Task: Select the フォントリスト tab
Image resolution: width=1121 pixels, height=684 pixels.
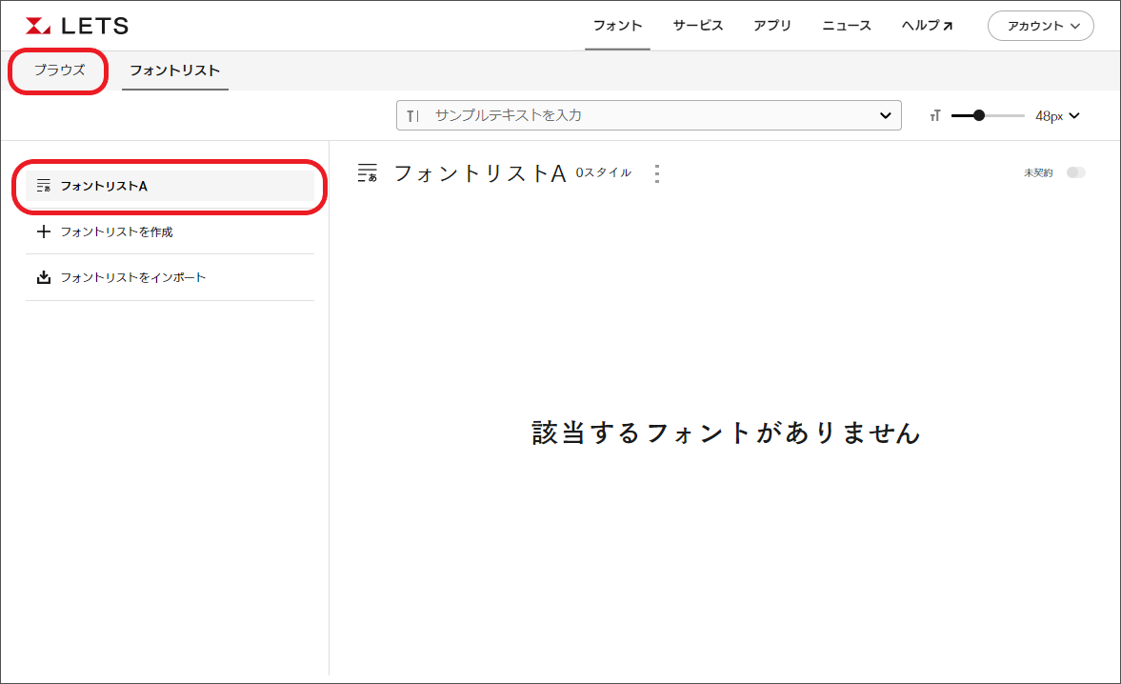Action: tap(174, 70)
